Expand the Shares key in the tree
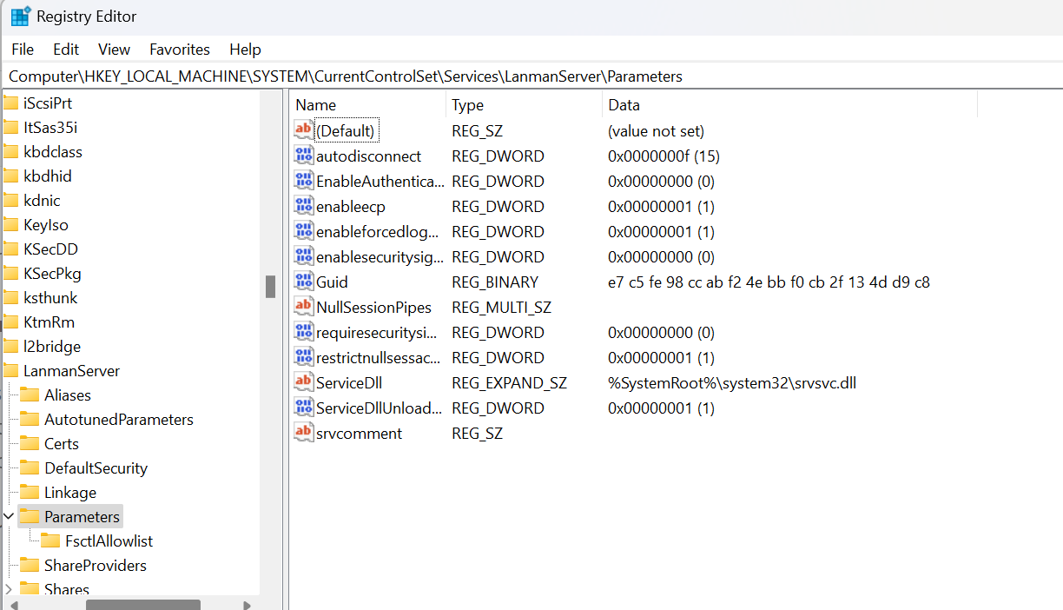Screen dimensions: 1063x610 pyautogui.click(x=9, y=589)
